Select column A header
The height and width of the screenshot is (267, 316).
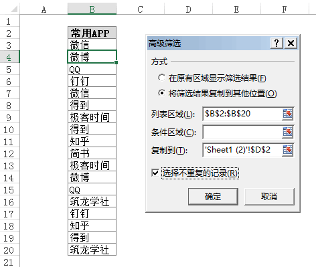[x=44, y=9]
